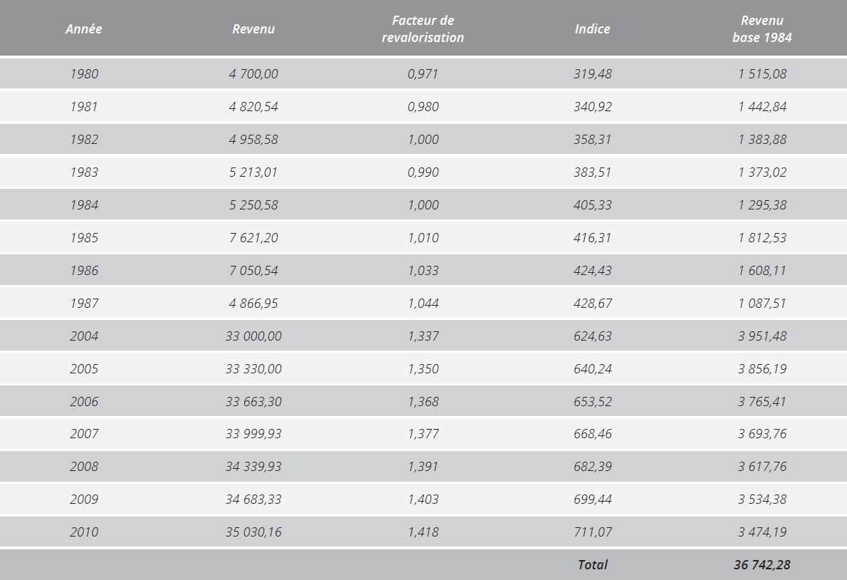
Task: Click the 'Année' column header
Action: pos(84,29)
